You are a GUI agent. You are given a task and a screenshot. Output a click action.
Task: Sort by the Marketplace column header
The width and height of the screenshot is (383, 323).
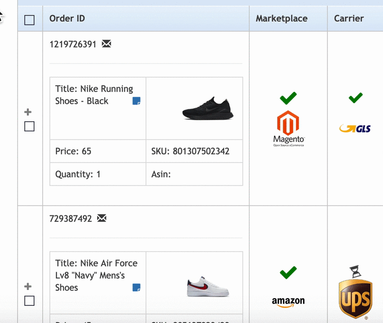click(x=282, y=19)
